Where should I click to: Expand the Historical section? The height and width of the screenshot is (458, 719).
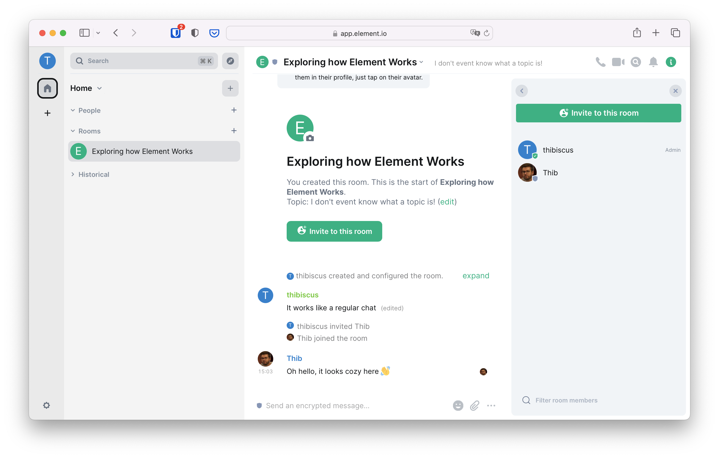click(x=73, y=174)
